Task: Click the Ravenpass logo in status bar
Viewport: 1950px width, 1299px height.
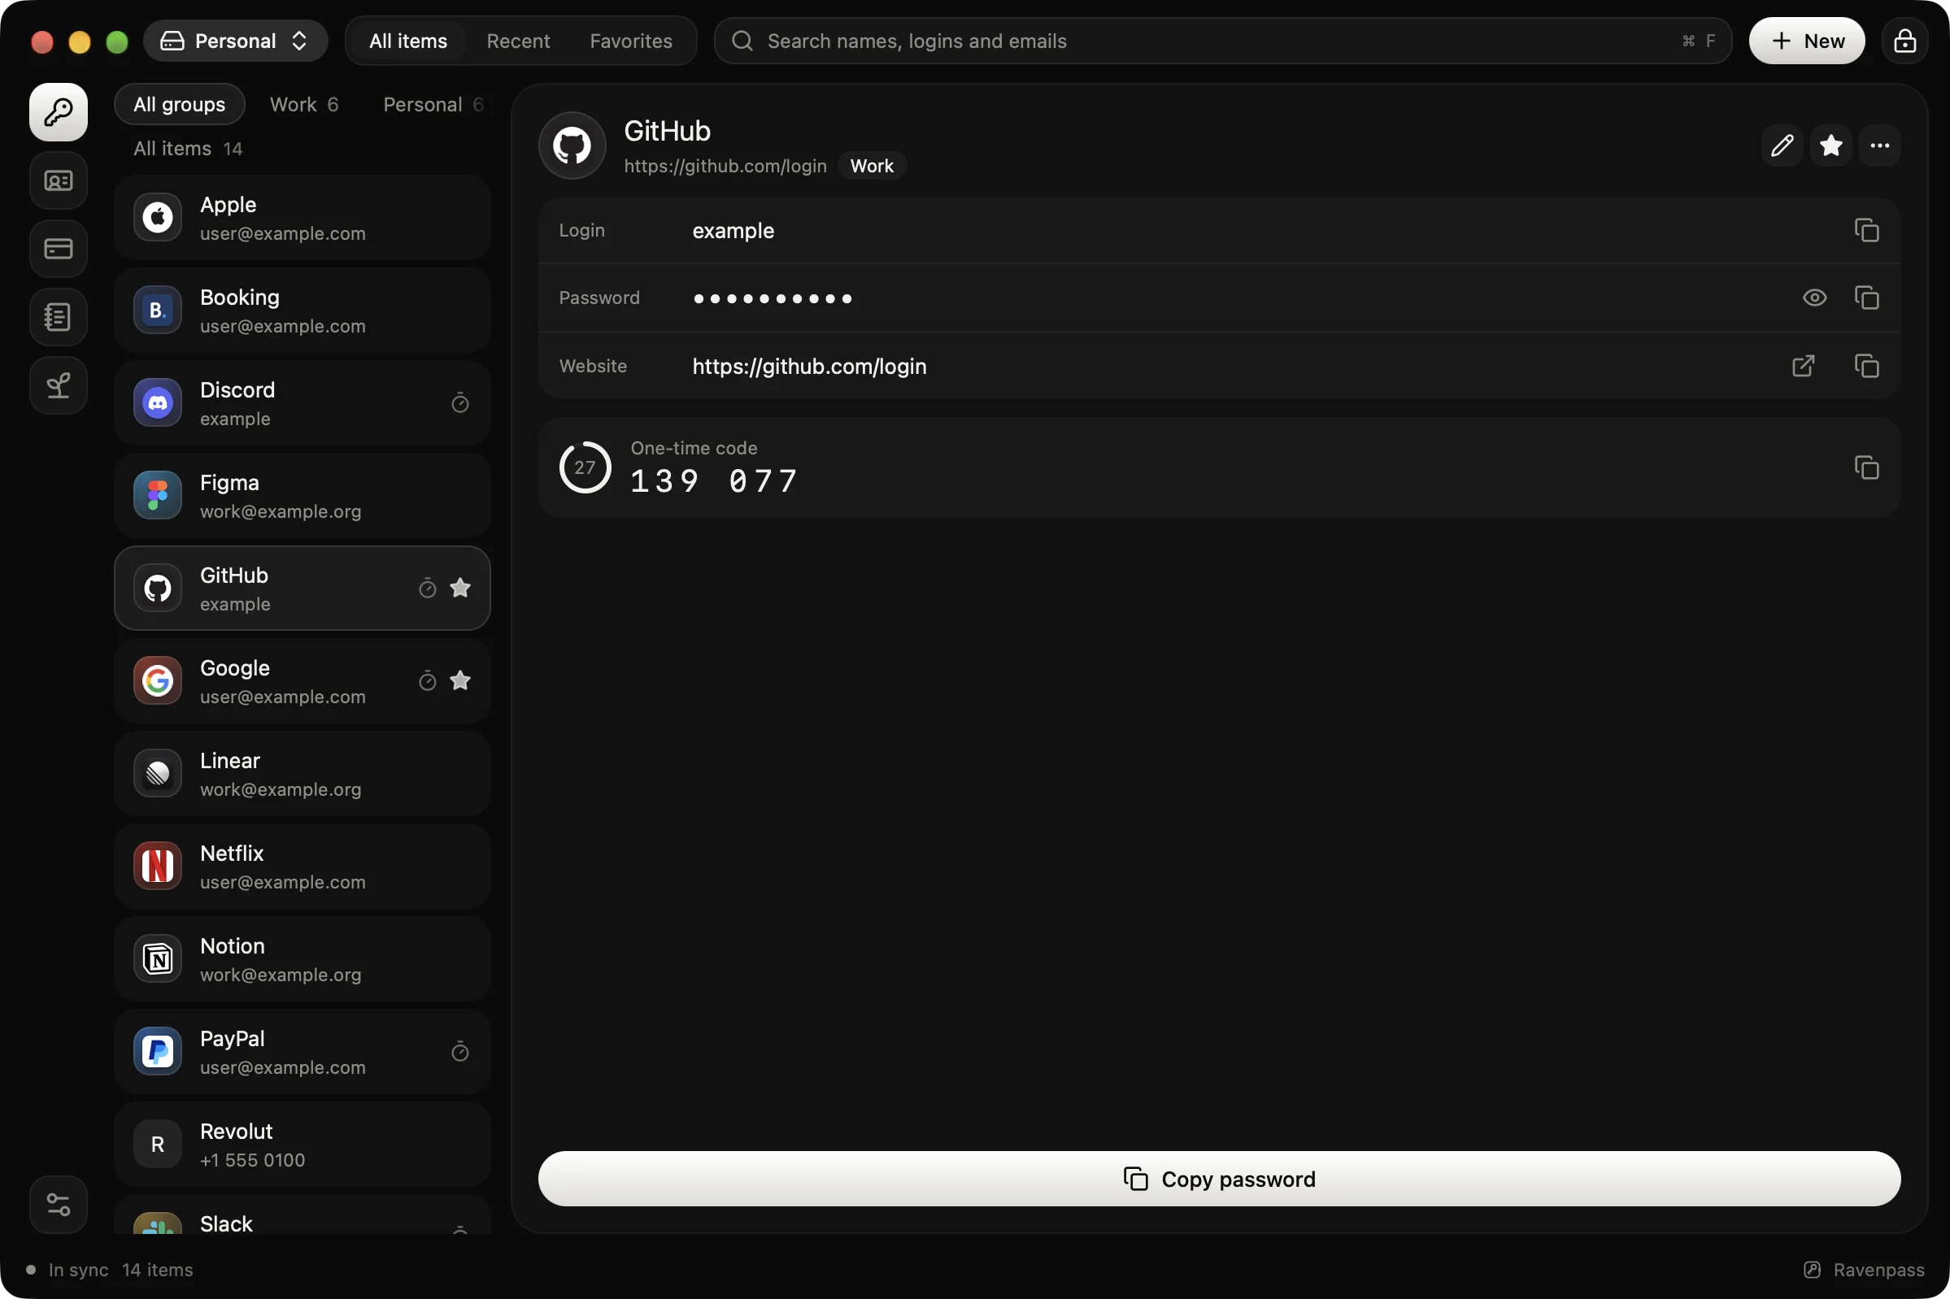Action: [1812, 1269]
